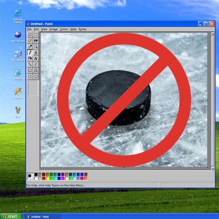Viewport: 219px width, 219px height.
Task: Select the Text tool
Action: pyautogui.click(x=36, y=58)
